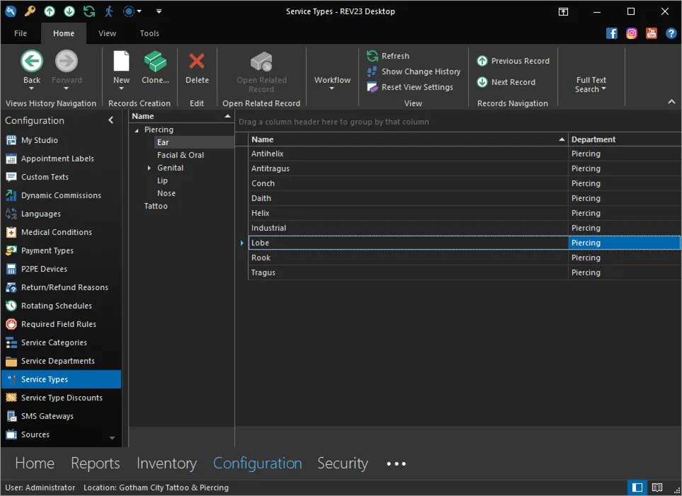This screenshot has width=682, height=496.
Task: Show more navigation options ellipsis
Action: (396, 464)
